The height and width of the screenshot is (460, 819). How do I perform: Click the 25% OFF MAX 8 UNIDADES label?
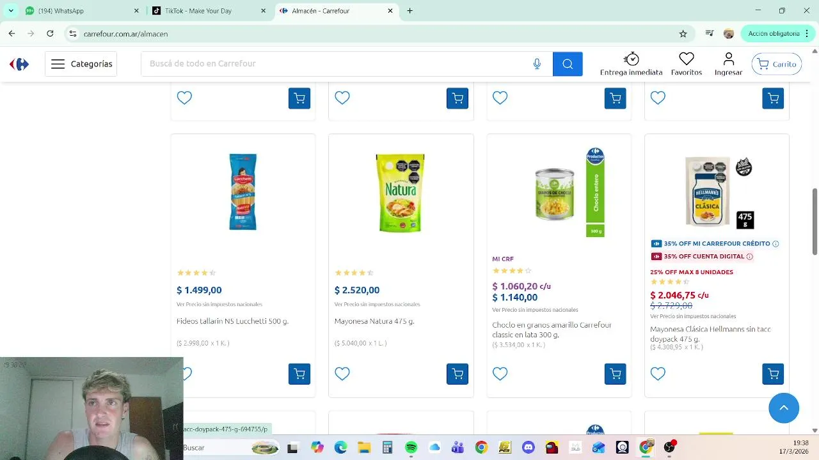[x=692, y=272]
